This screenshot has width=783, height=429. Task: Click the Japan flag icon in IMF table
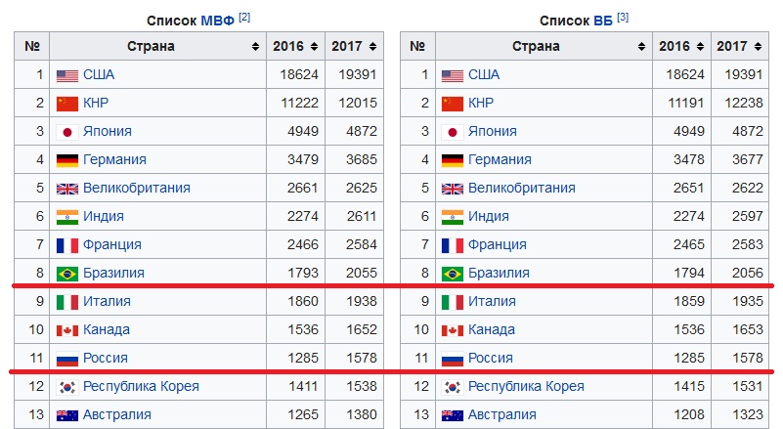click(66, 132)
